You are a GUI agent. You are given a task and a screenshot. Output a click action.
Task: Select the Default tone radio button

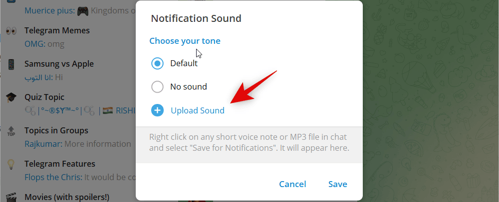click(157, 64)
